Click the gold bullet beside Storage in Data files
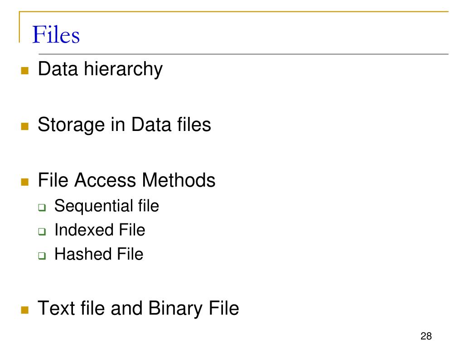 25,126
